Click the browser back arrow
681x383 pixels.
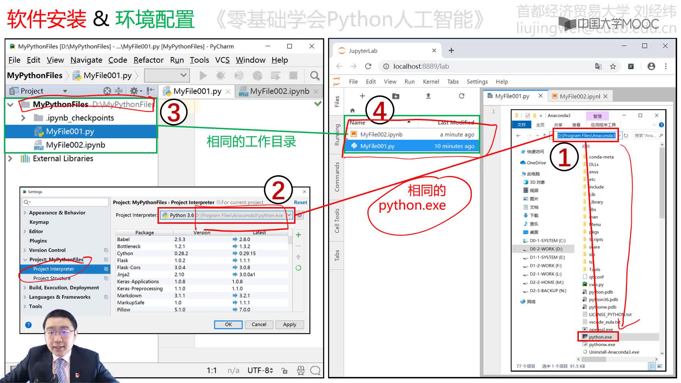click(339, 66)
